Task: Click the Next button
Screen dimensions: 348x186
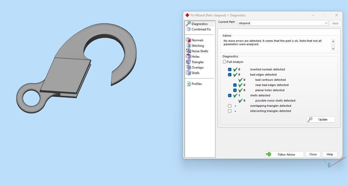Action: 335,23
